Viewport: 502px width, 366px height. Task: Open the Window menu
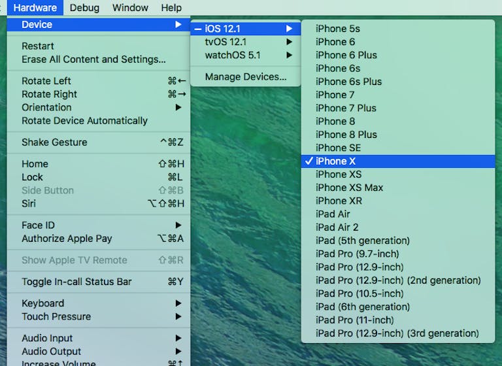(130, 7)
